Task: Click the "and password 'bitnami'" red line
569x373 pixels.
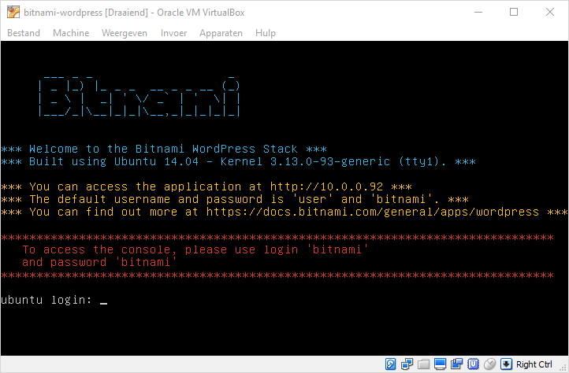Action: [99, 262]
